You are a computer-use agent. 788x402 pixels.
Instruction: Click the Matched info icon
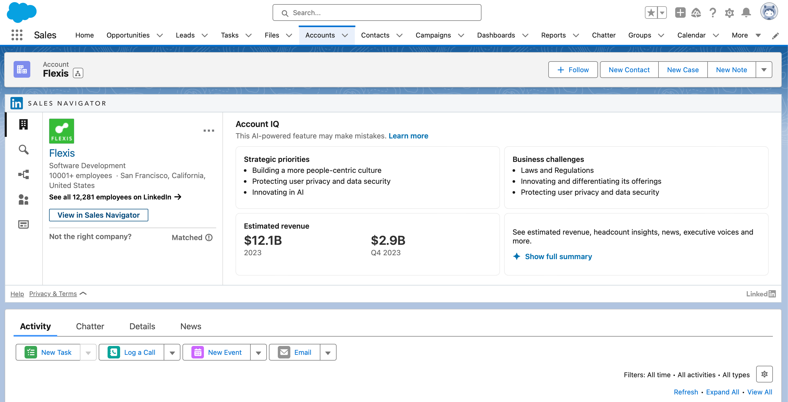point(209,237)
